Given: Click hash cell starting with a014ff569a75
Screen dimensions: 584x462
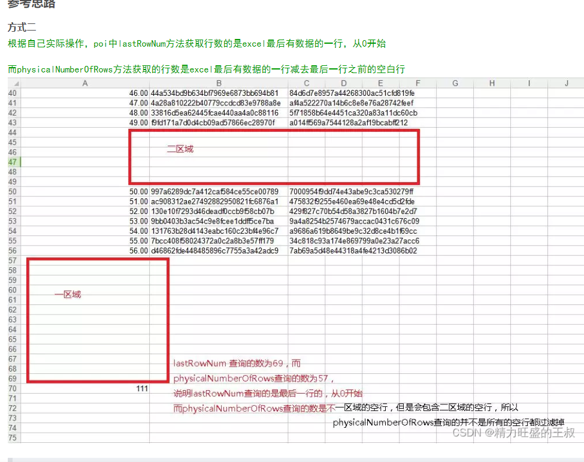Looking at the screenshot, I should [349, 123].
